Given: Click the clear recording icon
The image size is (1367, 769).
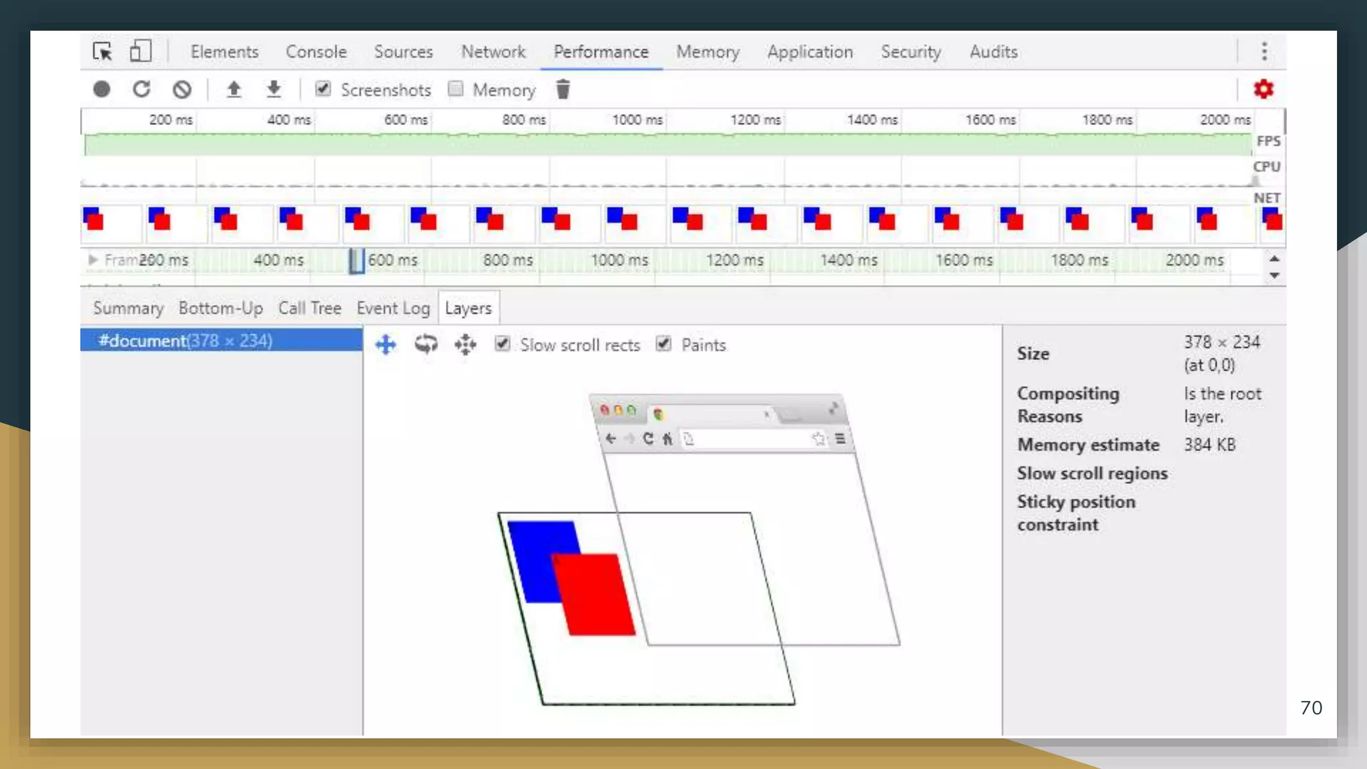Looking at the screenshot, I should pyautogui.click(x=182, y=89).
